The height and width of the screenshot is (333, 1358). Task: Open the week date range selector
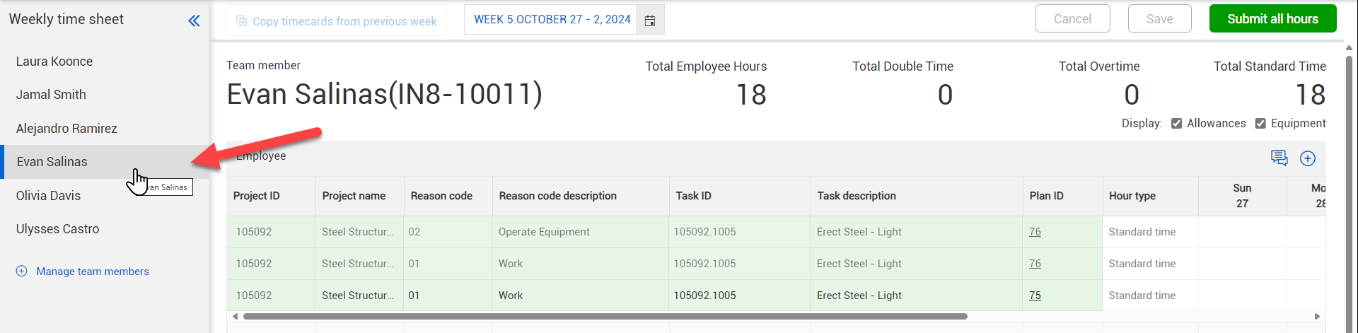click(552, 20)
